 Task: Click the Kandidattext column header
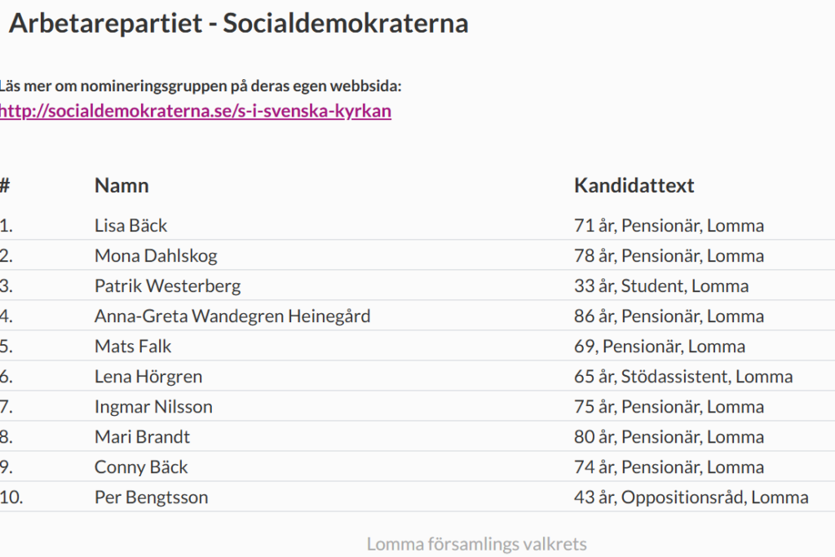coord(634,185)
